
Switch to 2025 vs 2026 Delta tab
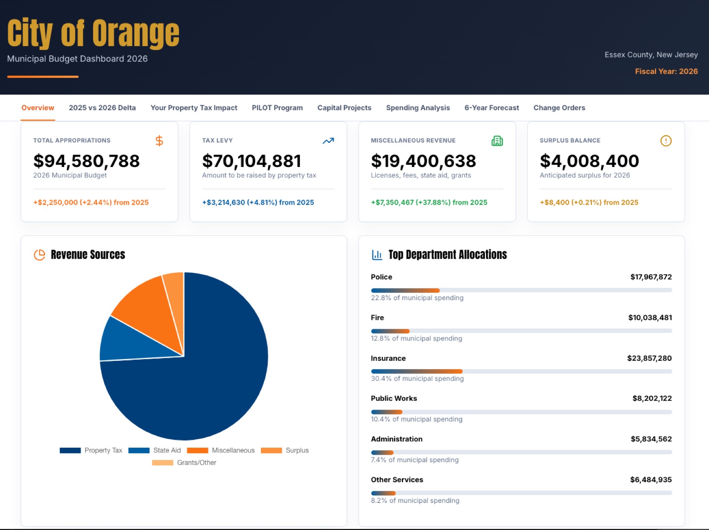[102, 108]
